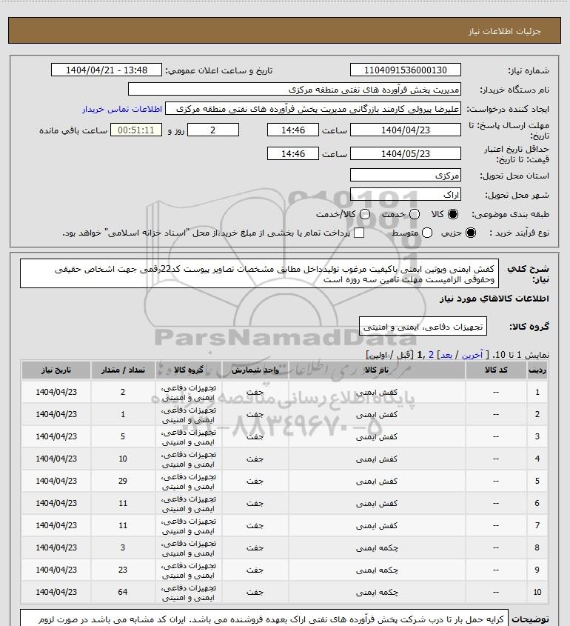570x626 pixels.
Task: Select the خدمت radio button
Action: click(x=415, y=214)
